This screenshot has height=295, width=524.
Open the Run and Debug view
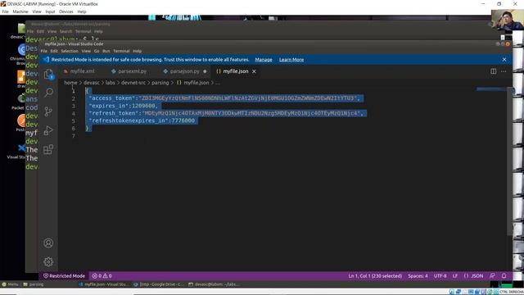[x=48, y=130]
